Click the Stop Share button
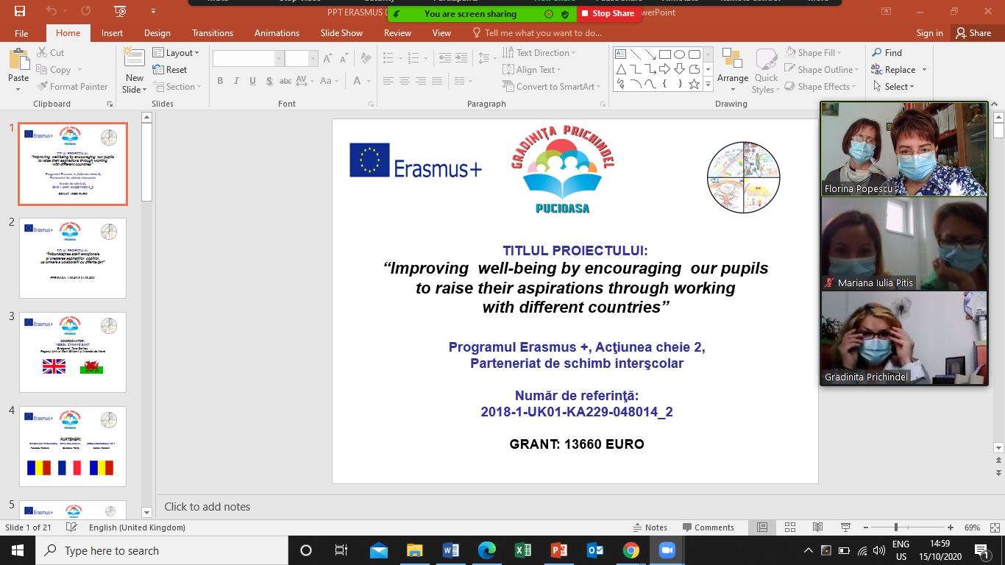This screenshot has width=1005, height=565. [607, 13]
